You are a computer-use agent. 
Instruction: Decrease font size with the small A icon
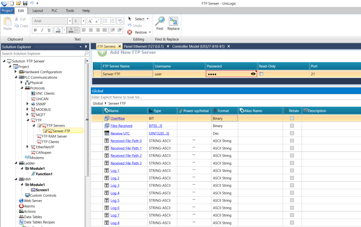point(97,21)
